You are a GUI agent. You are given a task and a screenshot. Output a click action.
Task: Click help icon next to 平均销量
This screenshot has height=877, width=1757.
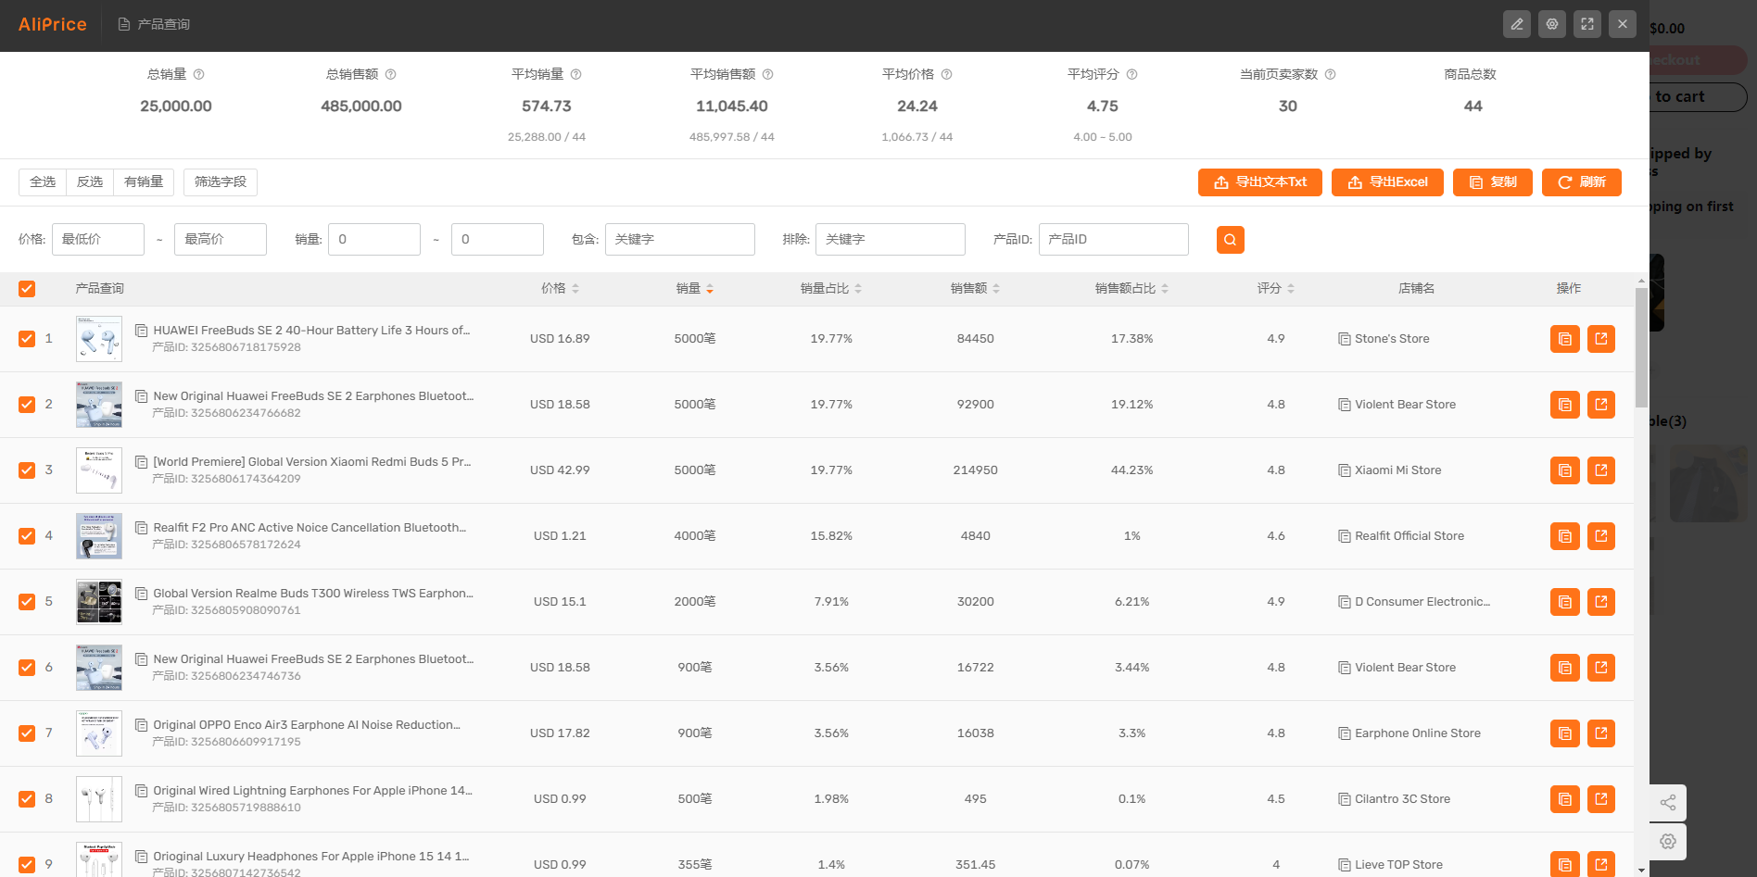coord(575,74)
